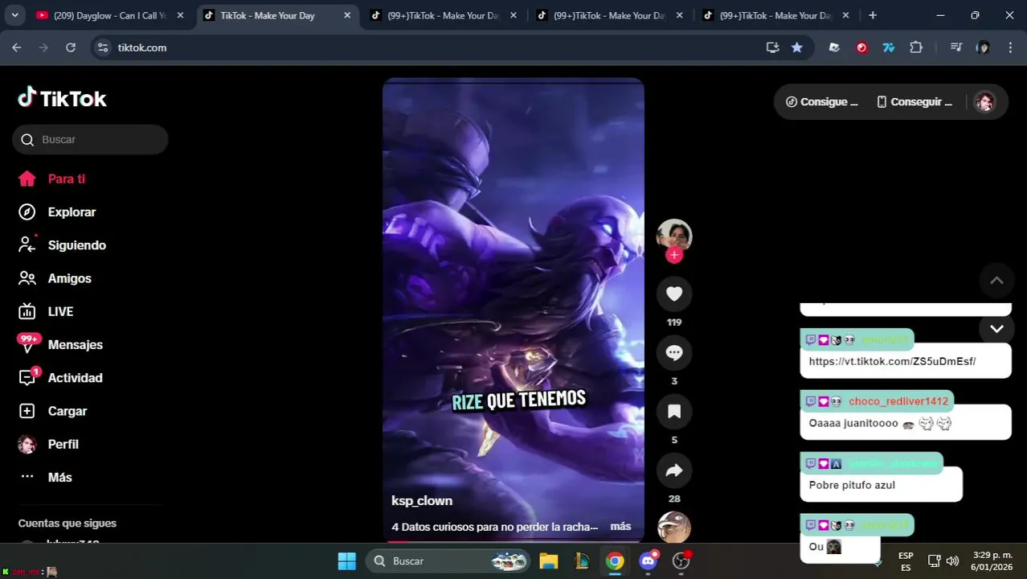The width and height of the screenshot is (1027, 579).
Task: Click username choco_redliver1412 in chat
Action: (x=898, y=401)
